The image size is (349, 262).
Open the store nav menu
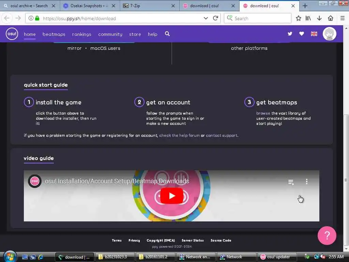tap(135, 34)
